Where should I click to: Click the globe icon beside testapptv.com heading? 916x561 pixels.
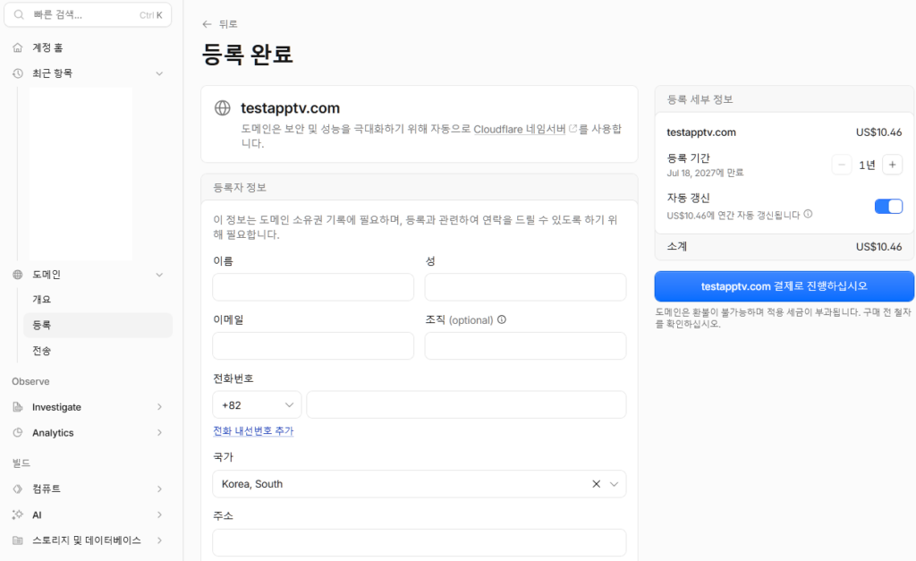pyautogui.click(x=223, y=108)
